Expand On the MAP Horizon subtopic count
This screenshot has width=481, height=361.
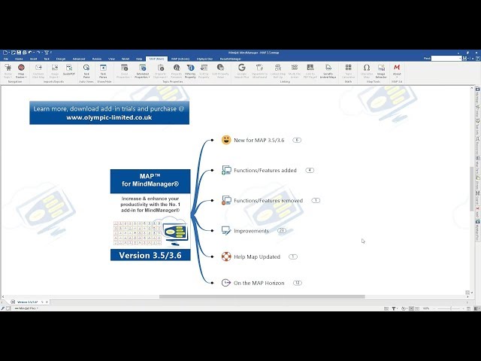point(298,283)
